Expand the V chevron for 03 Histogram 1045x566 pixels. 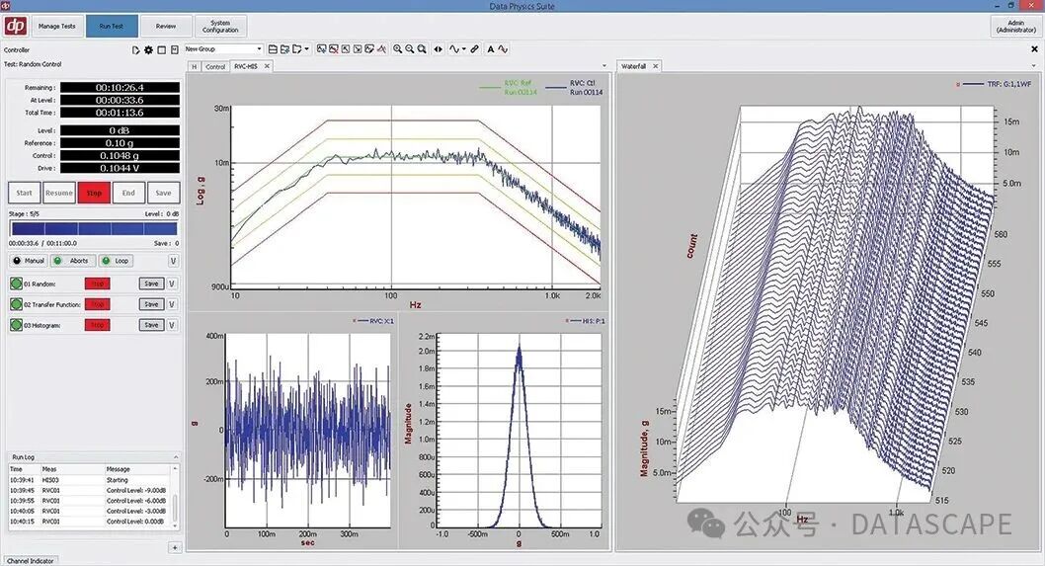click(x=172, y=325)
